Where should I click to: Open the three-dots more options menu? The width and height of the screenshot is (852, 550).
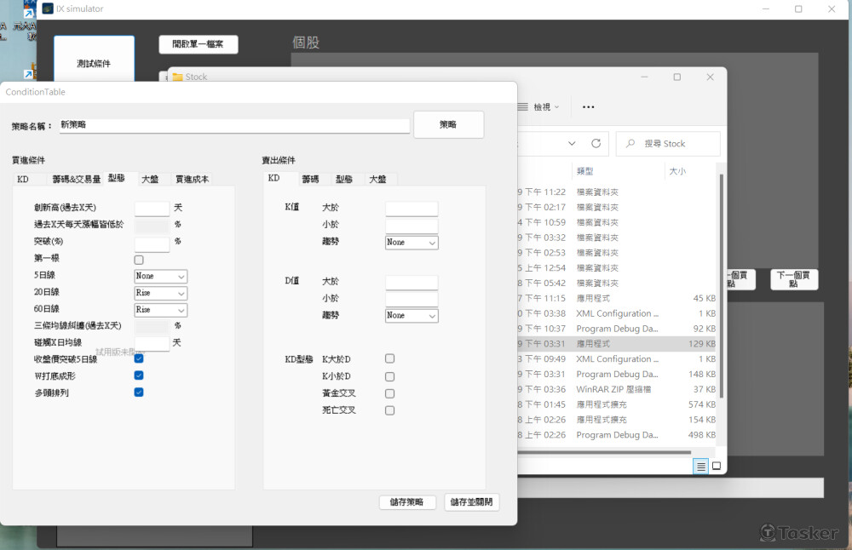(588, 107)
